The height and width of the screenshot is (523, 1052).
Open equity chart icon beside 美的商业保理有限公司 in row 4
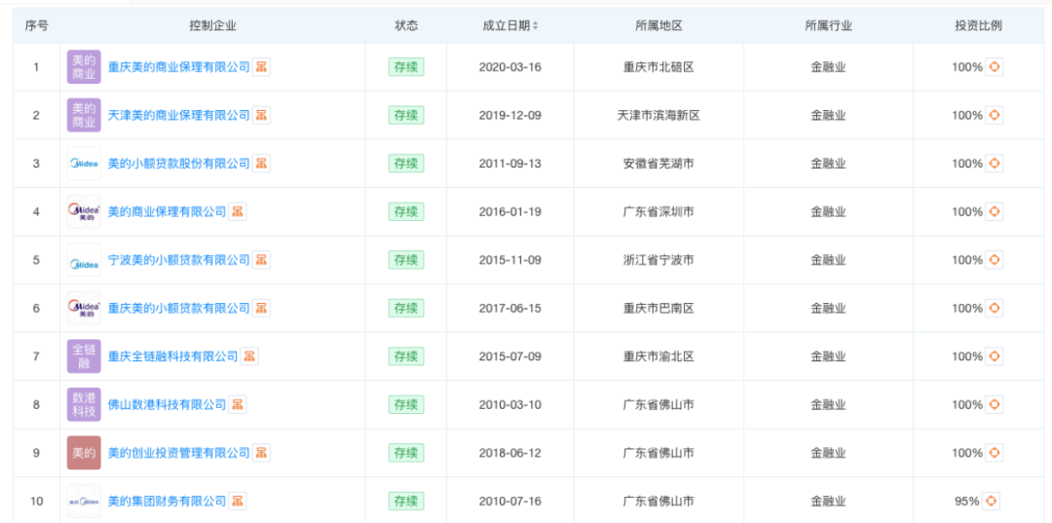[x=238, y=212]
